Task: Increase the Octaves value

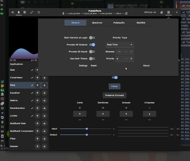Action: click(x=126, y=108)
